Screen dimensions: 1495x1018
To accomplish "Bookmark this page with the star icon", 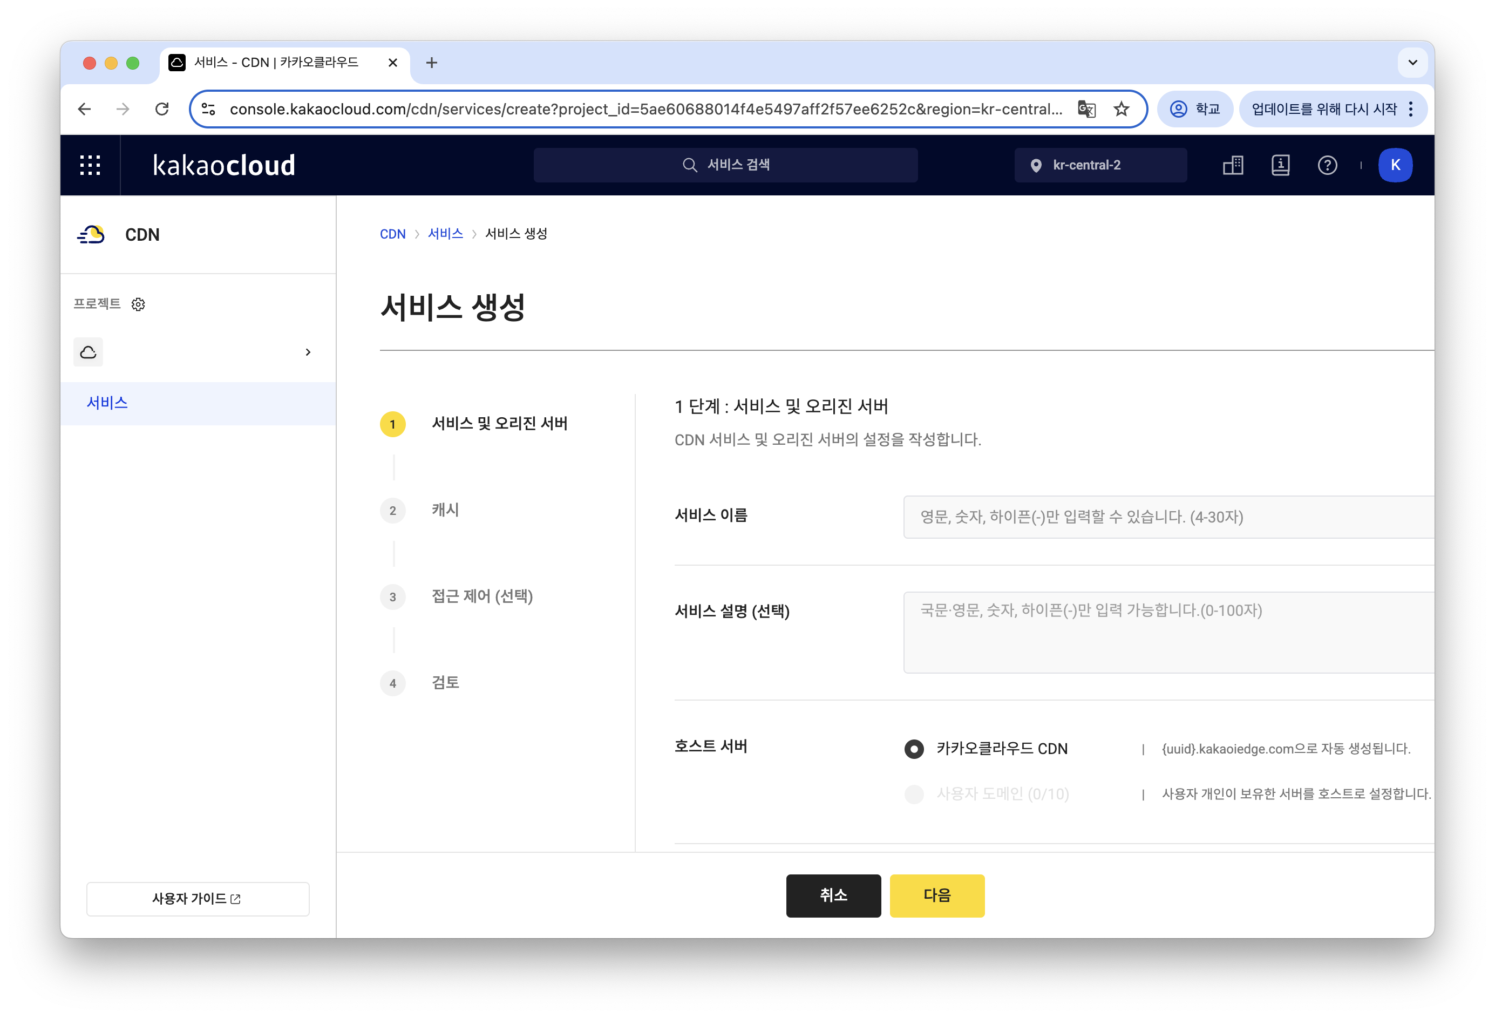I will point(1122,110).
